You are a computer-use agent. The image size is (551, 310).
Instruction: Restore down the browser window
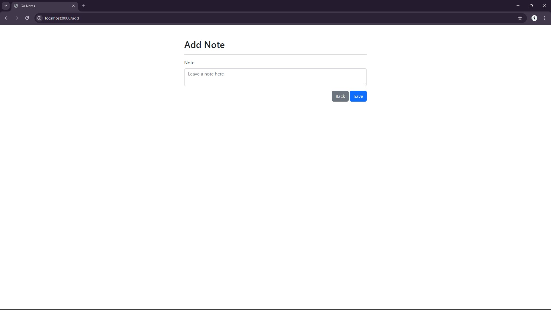point(531,6)
